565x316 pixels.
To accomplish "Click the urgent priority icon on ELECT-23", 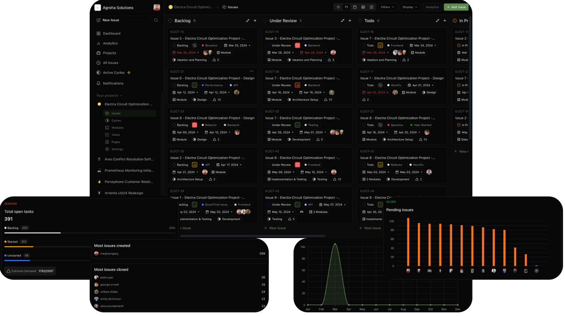I will tap(195, 125).
